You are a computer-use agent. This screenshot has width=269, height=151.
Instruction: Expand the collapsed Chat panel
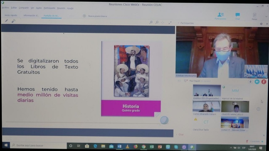pyautogui.click(x=177, y=134)
